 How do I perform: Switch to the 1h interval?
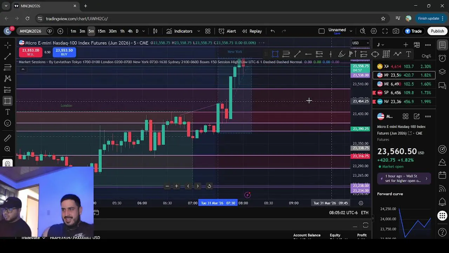pos(122,31)
